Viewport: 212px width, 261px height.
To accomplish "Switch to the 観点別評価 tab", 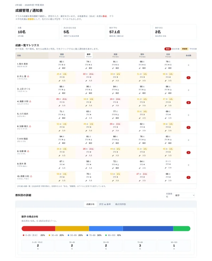I will [x=120, y=204].
